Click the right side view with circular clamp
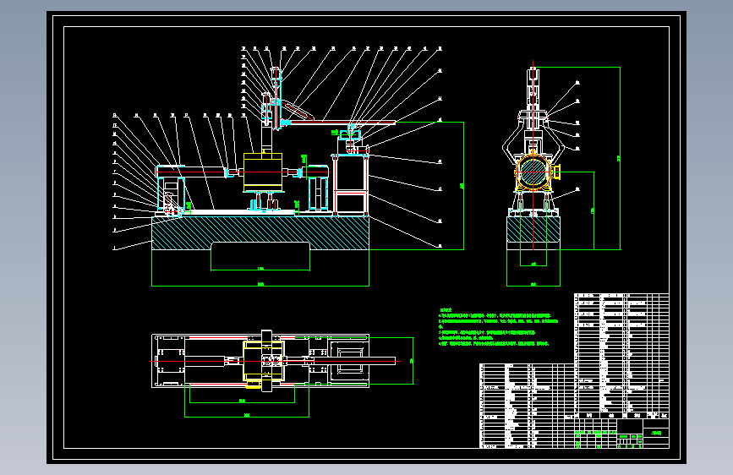This screenshot has height=475, width=733. click(x=561, y=173)
